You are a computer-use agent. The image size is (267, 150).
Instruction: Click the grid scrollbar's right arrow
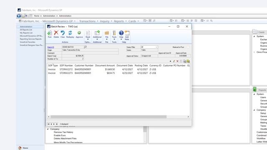pos(188,117)
